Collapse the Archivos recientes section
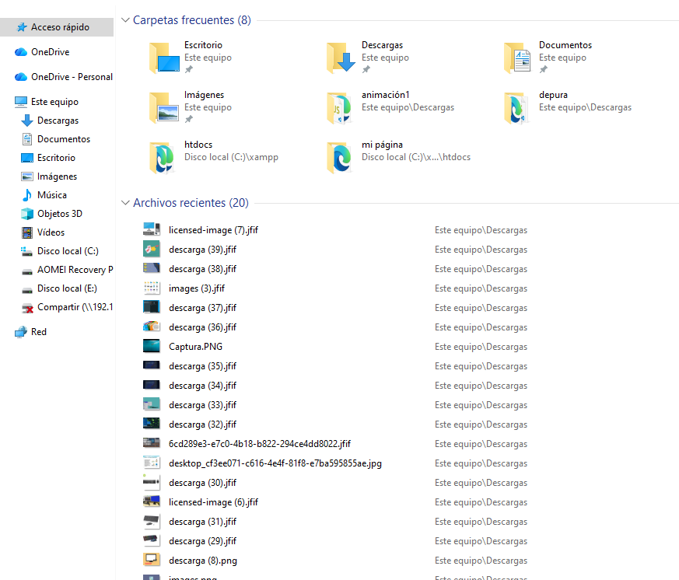Screen dimensions: 679x580 point(126,204)
